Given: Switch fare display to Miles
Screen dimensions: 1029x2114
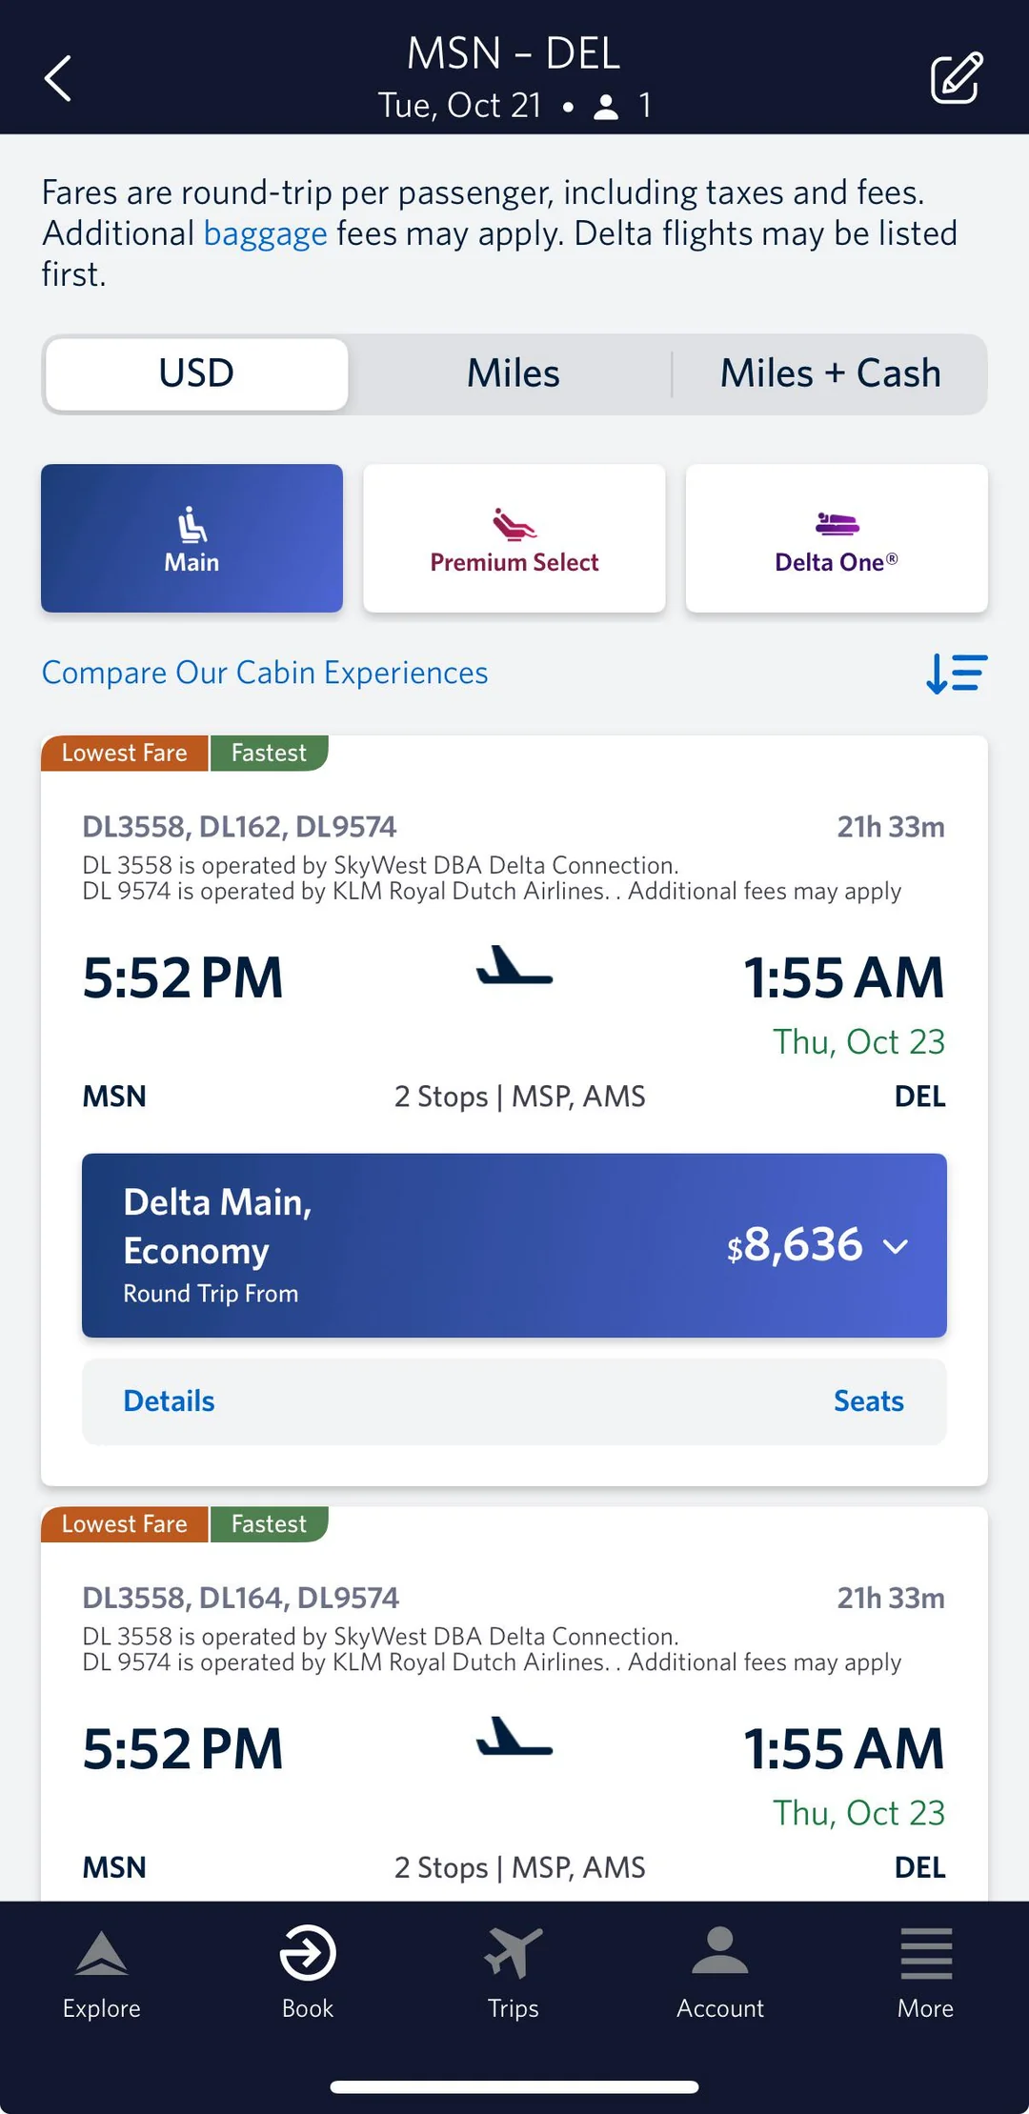Looking at the screenshot, I should tap(513, 373).
